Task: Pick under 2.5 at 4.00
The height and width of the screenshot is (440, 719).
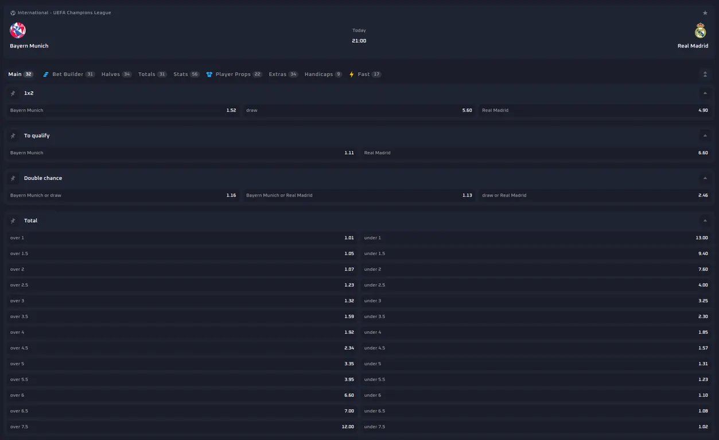Action: (536, 285)
